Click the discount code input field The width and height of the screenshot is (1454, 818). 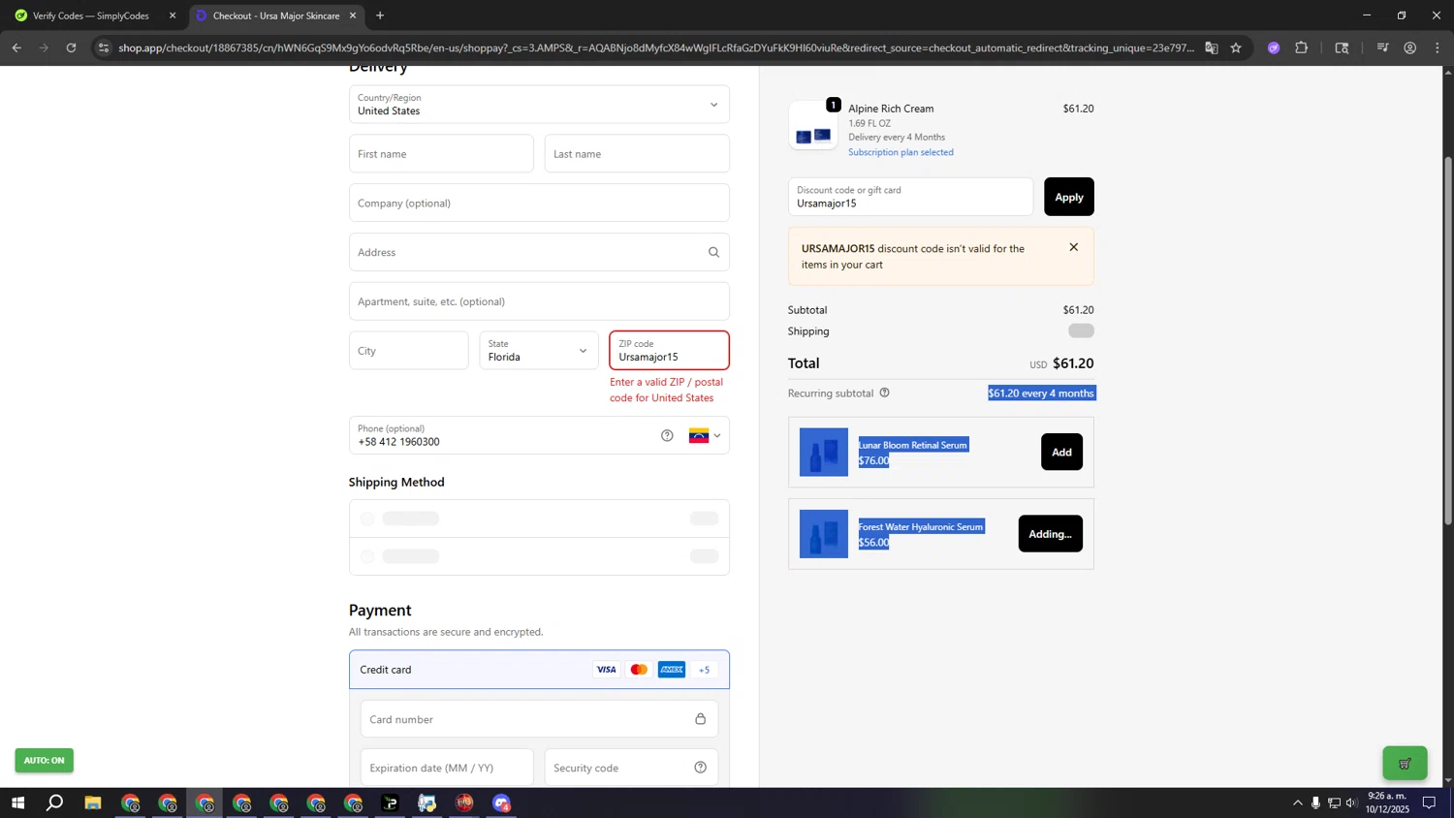[910, 197]
